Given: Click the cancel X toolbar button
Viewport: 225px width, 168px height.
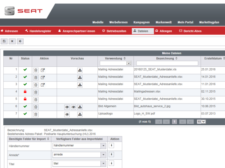Looking at the screenshot, I should click(12, 41).
